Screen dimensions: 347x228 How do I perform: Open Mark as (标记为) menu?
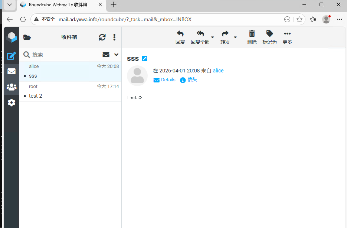point(269,37)
